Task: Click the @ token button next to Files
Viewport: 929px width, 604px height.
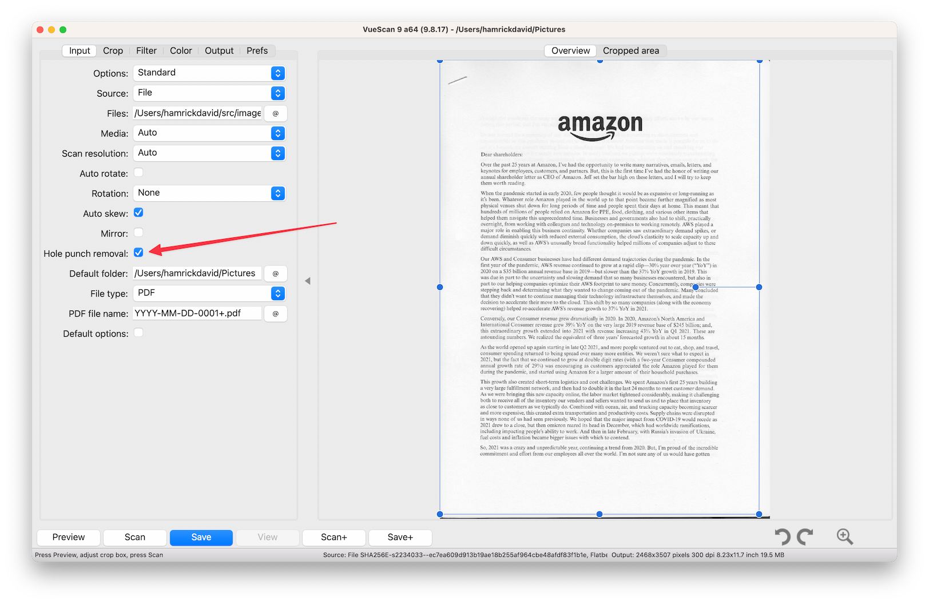Action: pyautogui.click(x=275, y=113)
